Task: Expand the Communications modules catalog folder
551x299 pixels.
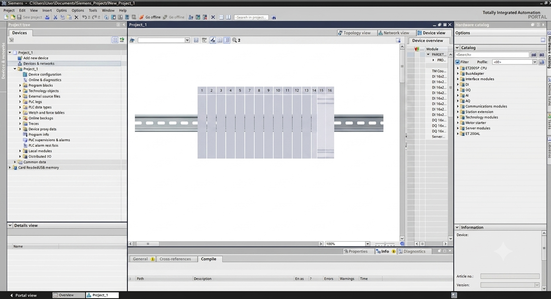Action: [x=458, y=107]
